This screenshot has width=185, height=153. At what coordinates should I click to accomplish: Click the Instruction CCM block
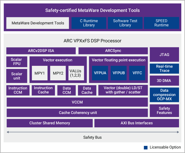coord(18,90)
